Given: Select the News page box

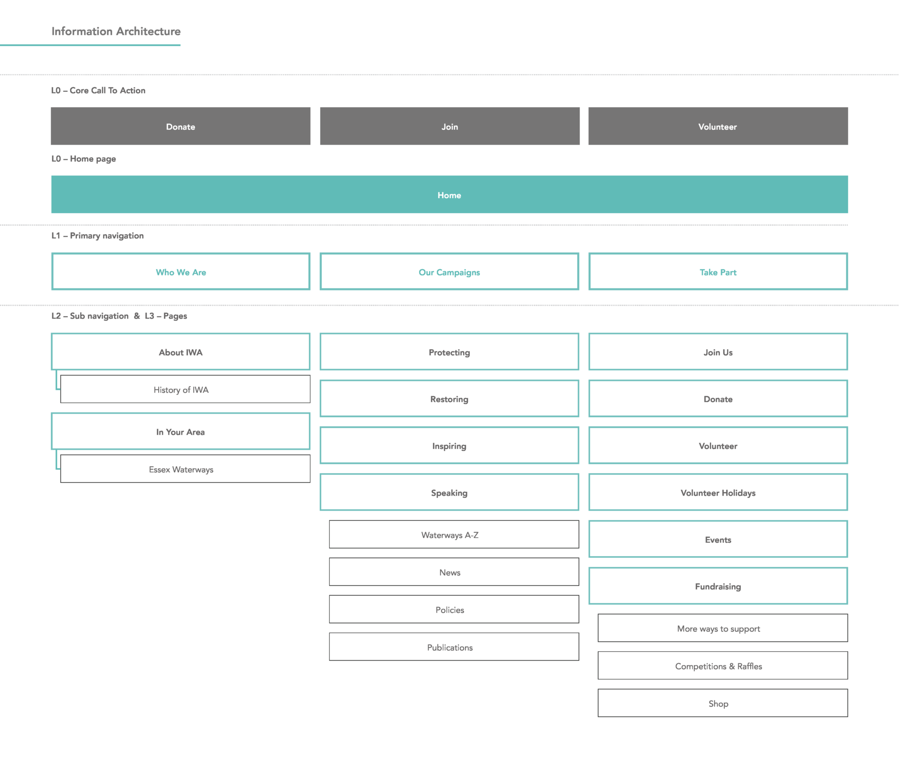Looking at the screenshot, I should click(454, 572).
